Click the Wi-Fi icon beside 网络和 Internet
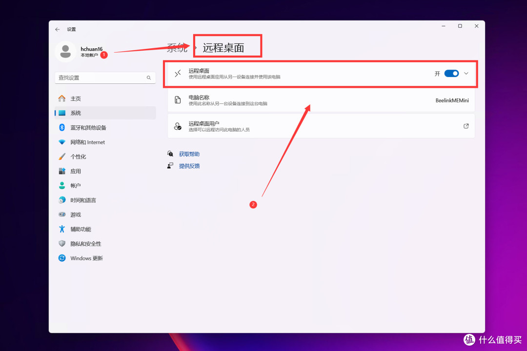 tap(62, 142)
